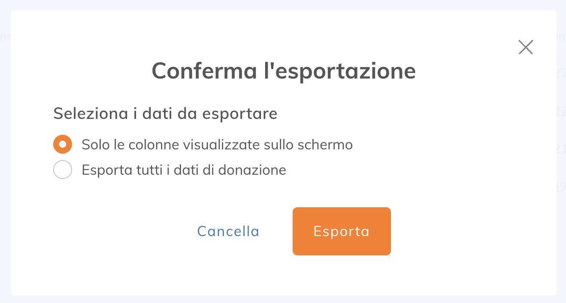This screenshot has height=303, width=566.
Task: Click the word 'schermo' in first option
Action: [x=325, y=145]
